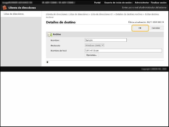Navigate to Lista de direcciones 01 breadcrumb
This screenshot has width=169, height=127.
101,14
